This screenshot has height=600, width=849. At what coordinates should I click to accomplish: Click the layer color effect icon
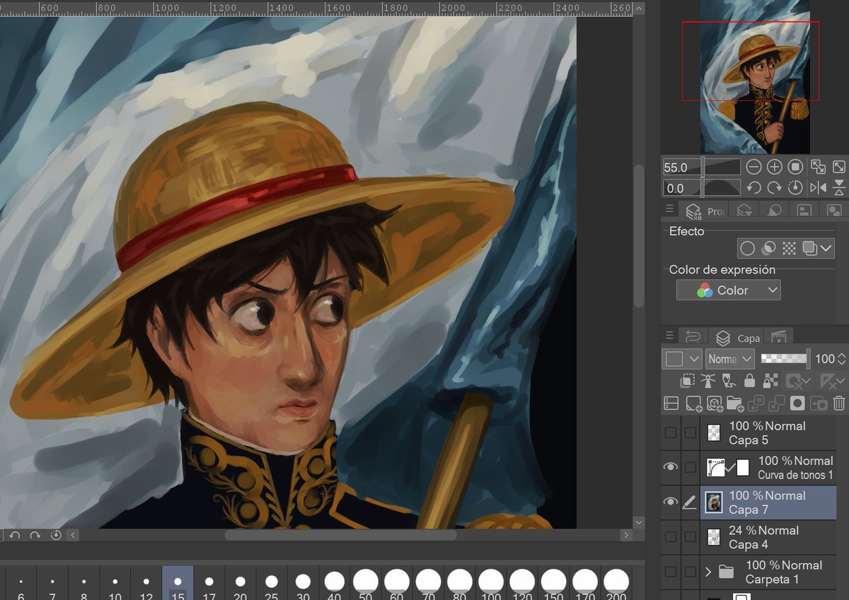click(x=810, y=248)
